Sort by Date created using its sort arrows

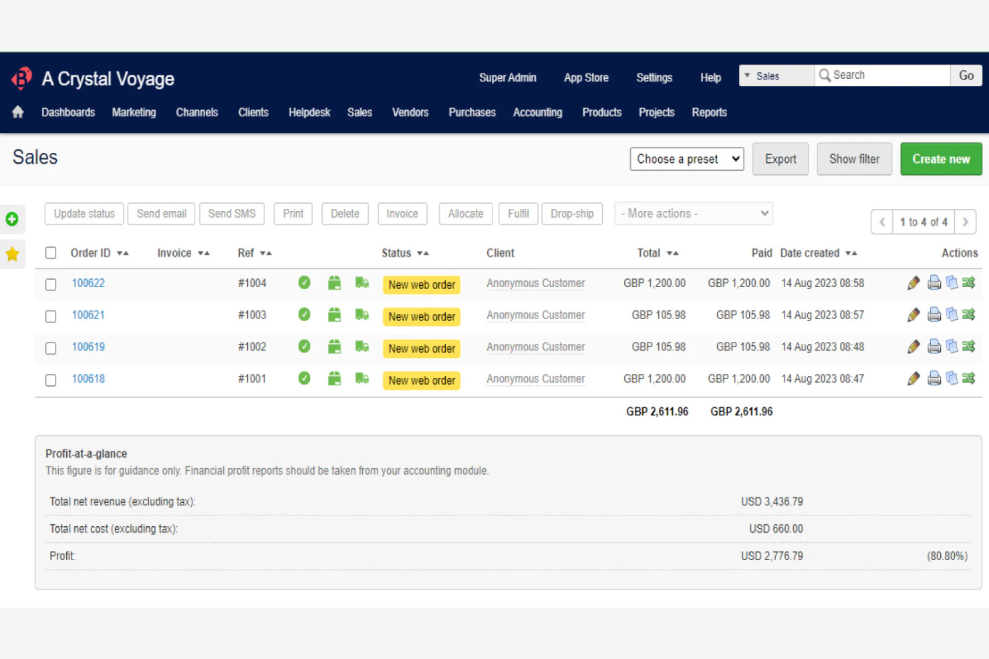pos(852,253)
